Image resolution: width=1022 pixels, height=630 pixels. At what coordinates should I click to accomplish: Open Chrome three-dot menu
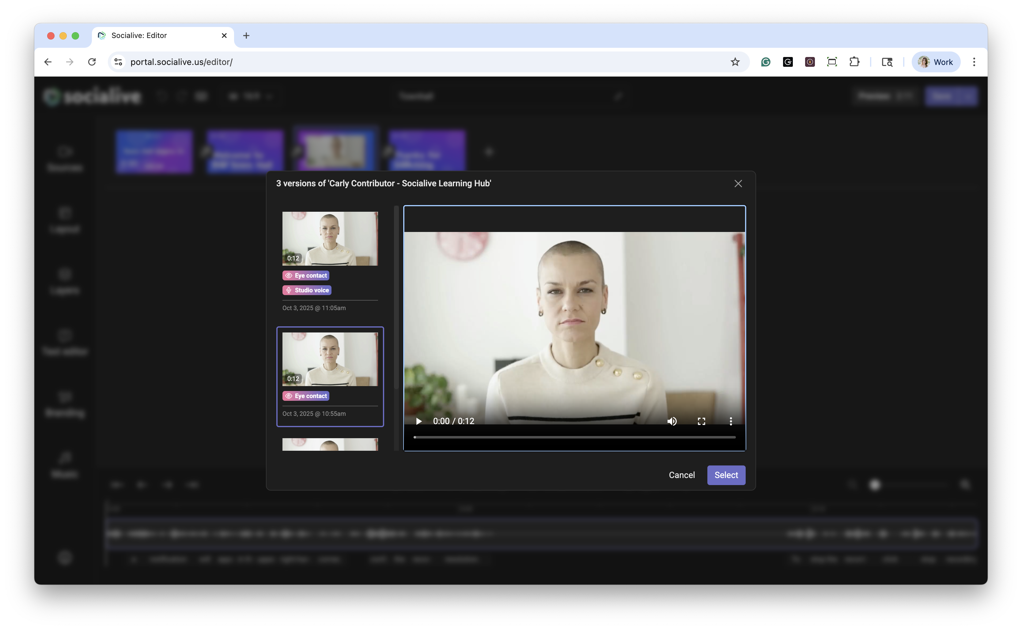pos(974,62)
